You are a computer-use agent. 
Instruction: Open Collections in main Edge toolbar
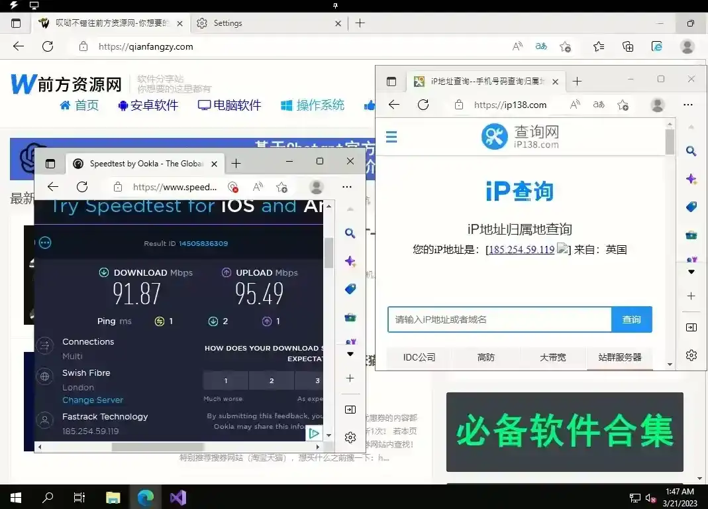tap(628, 46)
